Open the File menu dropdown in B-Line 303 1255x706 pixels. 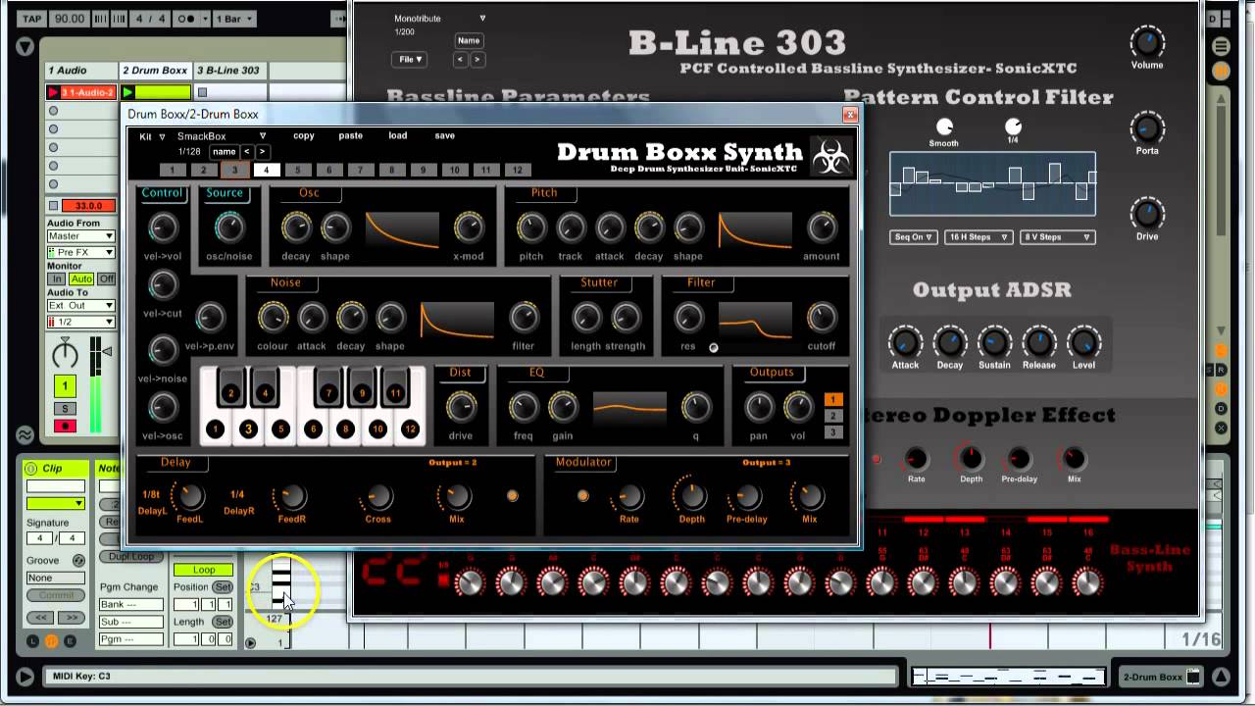pos(411,60)
